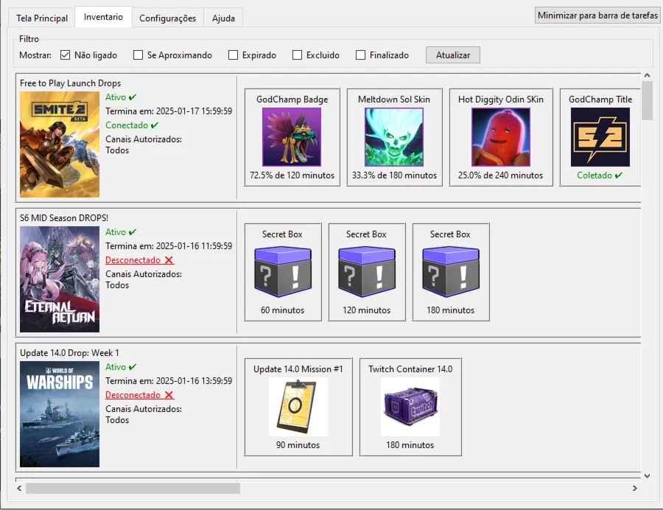Click the horizontal scrollbar right arrow

[635, 488]
